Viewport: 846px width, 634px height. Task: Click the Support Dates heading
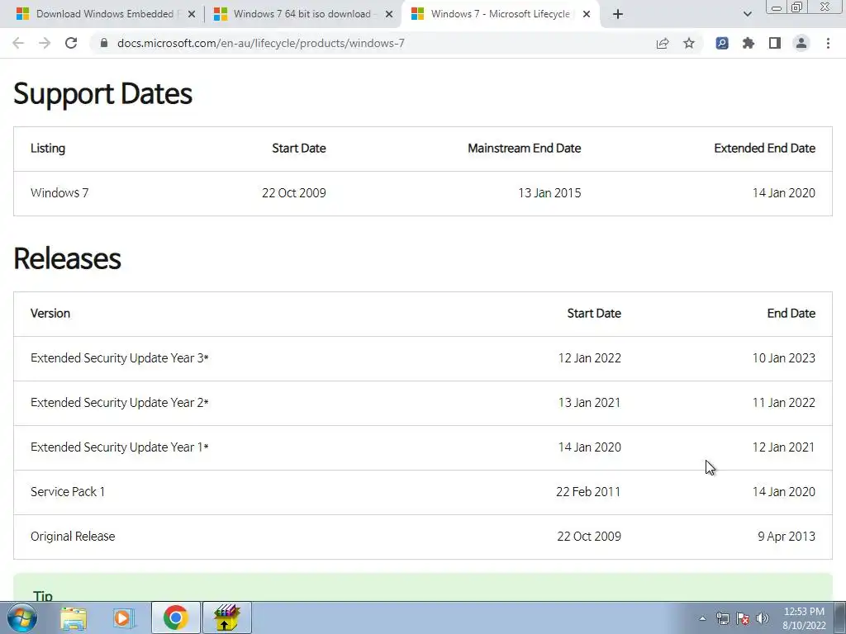tap(102, 94)
